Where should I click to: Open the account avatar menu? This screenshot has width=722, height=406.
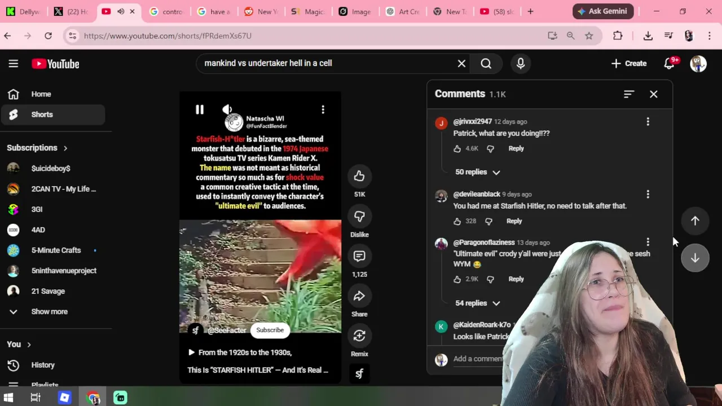pos(698,64)
